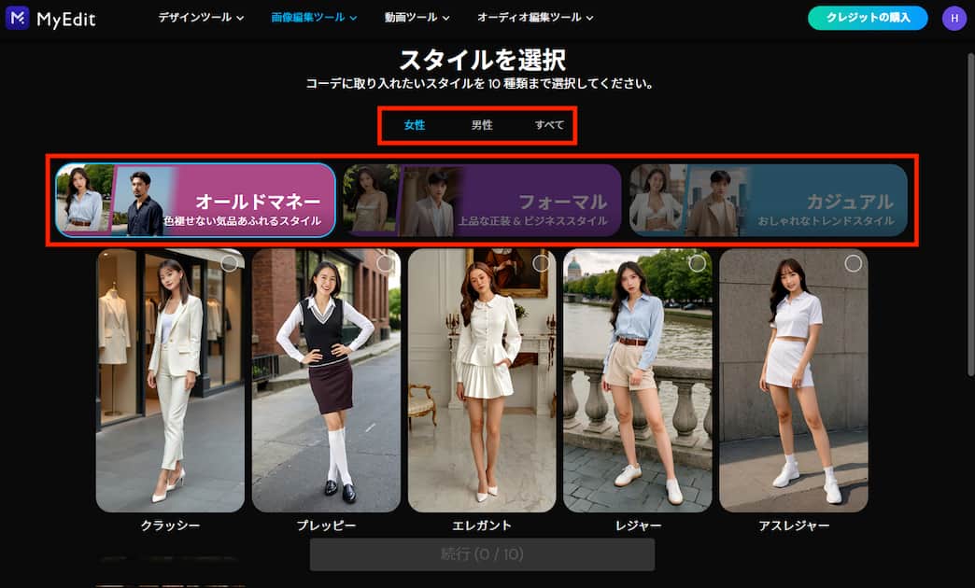Open the クラッシー style photo
This screenshot has width=975, height=588.
click(170, 381)
